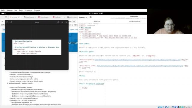192x108 pixels.
Task: Open the Вид menu
Action: (16, 10)
